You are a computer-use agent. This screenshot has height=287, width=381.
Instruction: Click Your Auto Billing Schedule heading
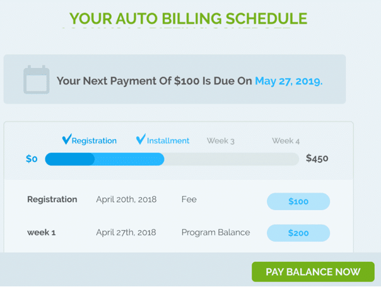pyautogui.click(x=188, y=19)
